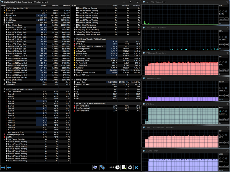Collapse the Core Effective Clocks tree group
This screenshot has width=230, height=172.
pyautogui.click(x=4, y=25)
